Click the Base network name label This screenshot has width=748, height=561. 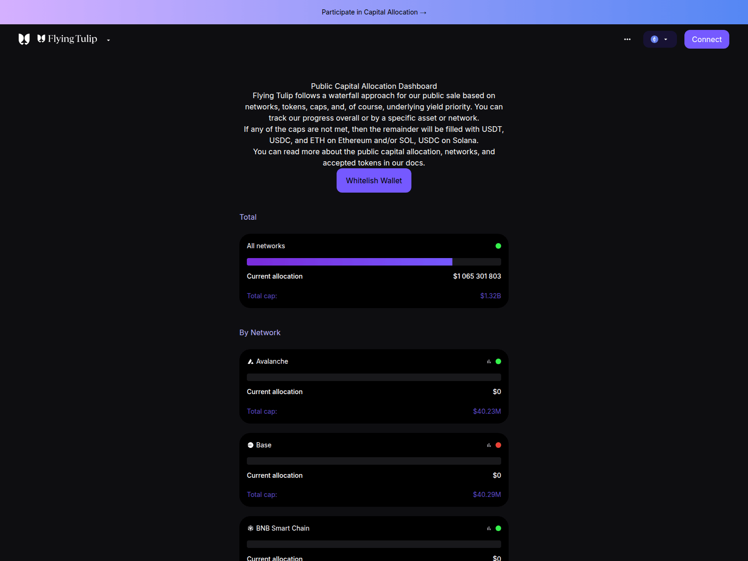pyautogui.click(x=264, y=445)
